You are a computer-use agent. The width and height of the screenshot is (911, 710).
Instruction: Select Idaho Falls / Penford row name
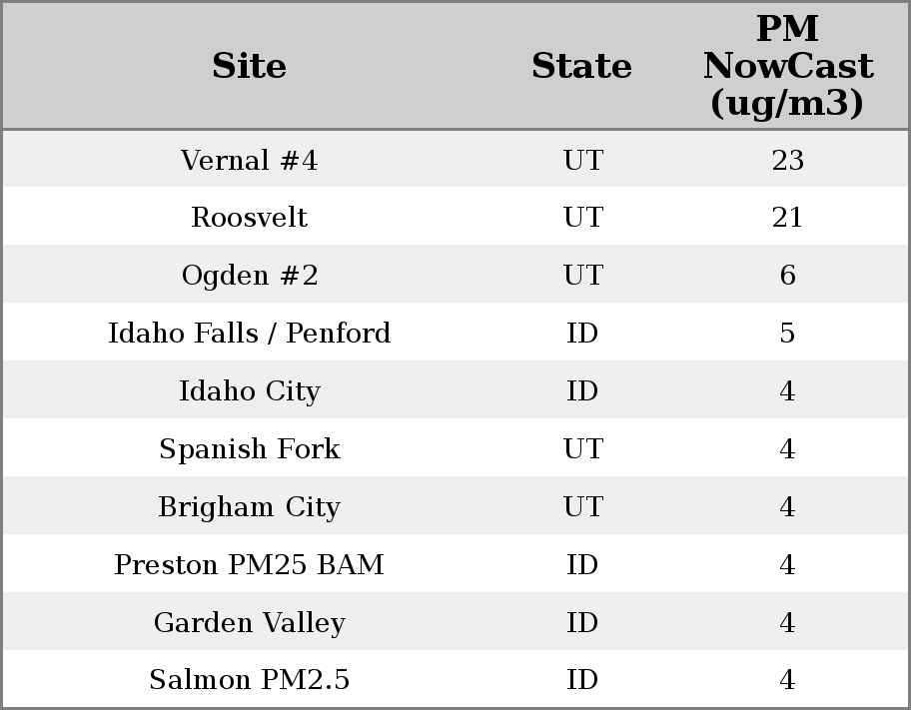(x=250, y=333)
